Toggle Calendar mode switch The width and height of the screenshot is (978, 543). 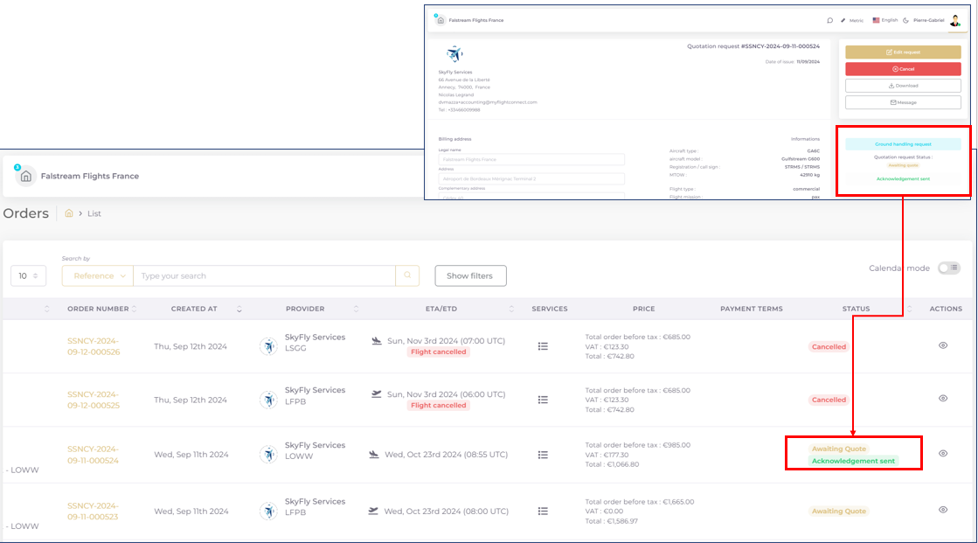948,268
